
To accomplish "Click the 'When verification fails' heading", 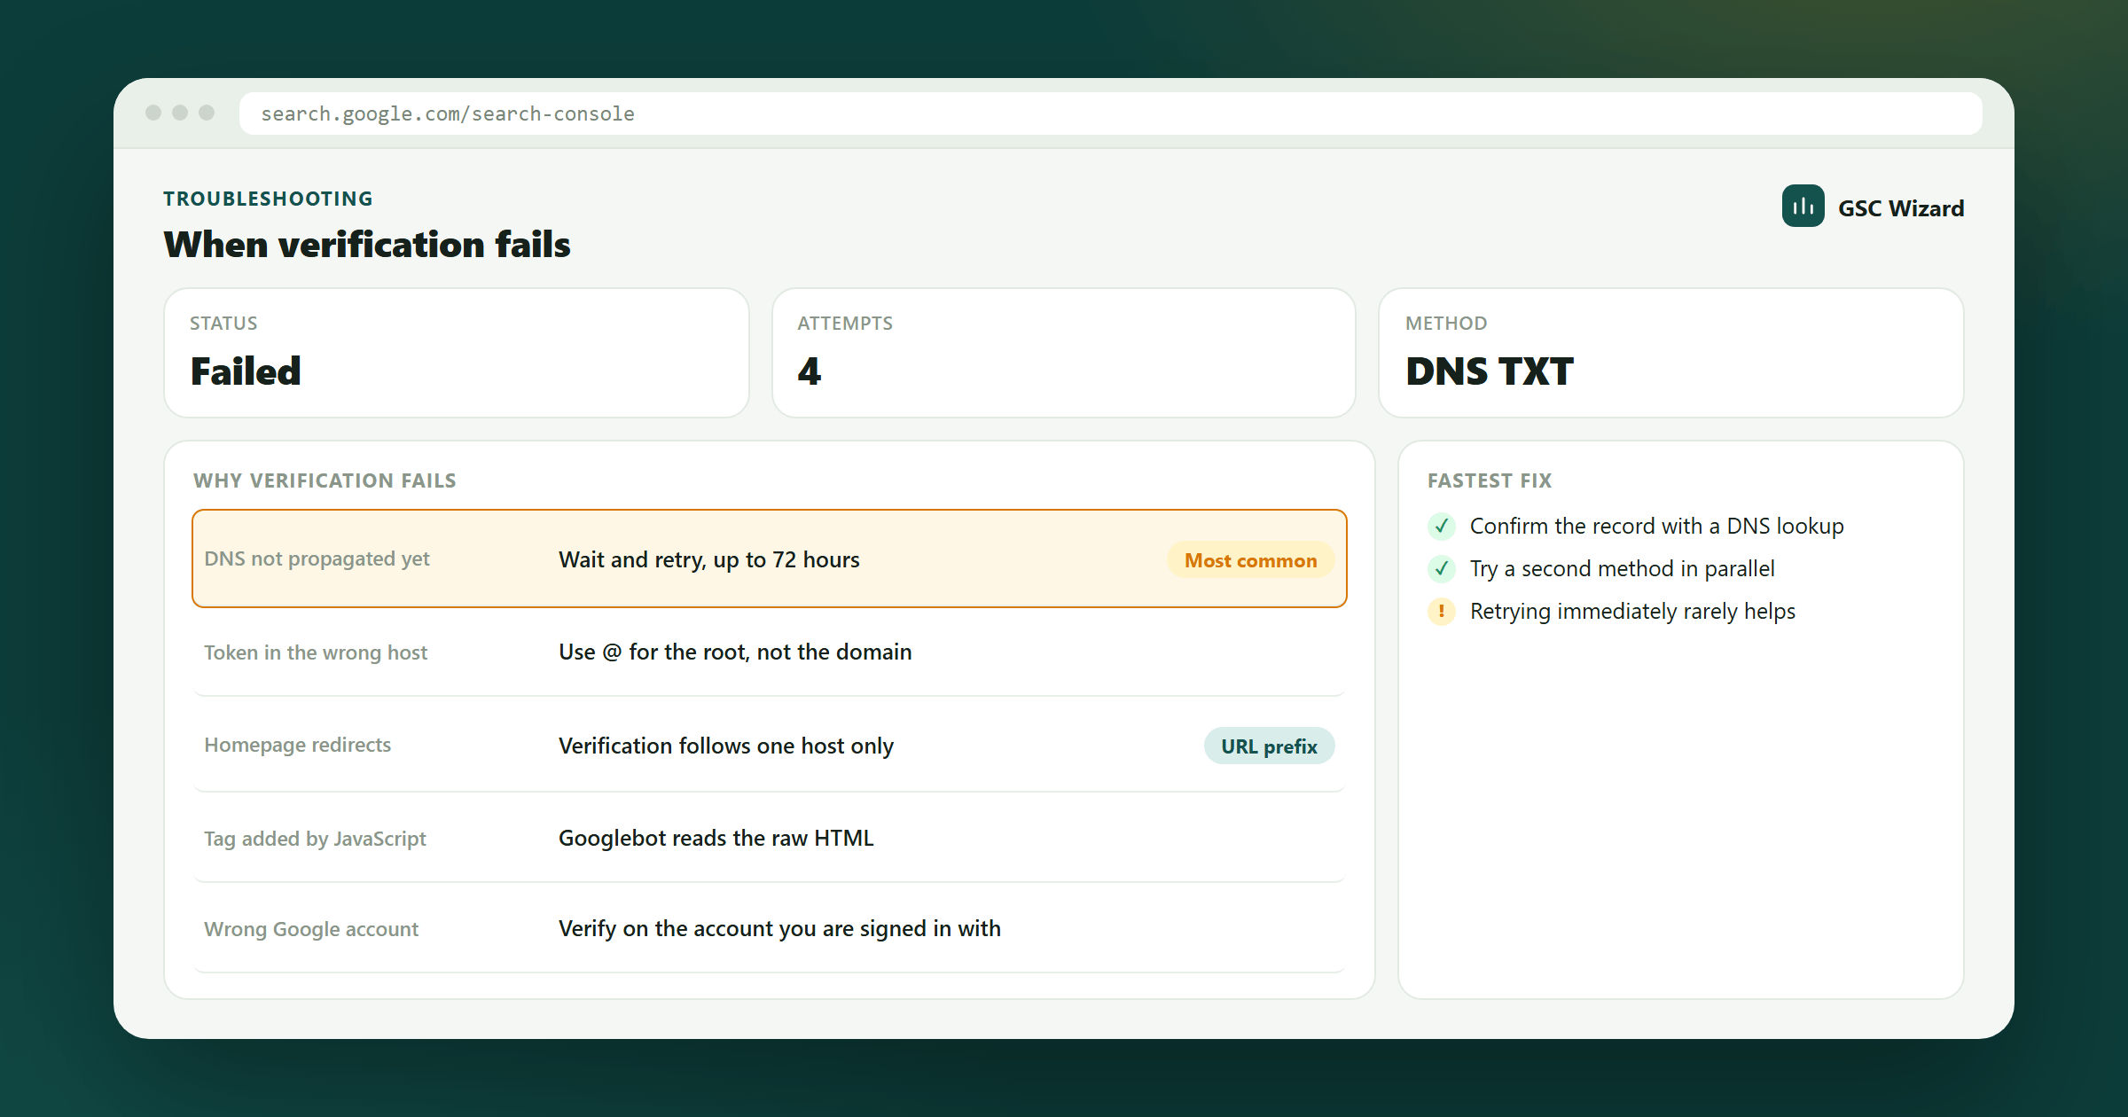I will click(x=367, y=245).
